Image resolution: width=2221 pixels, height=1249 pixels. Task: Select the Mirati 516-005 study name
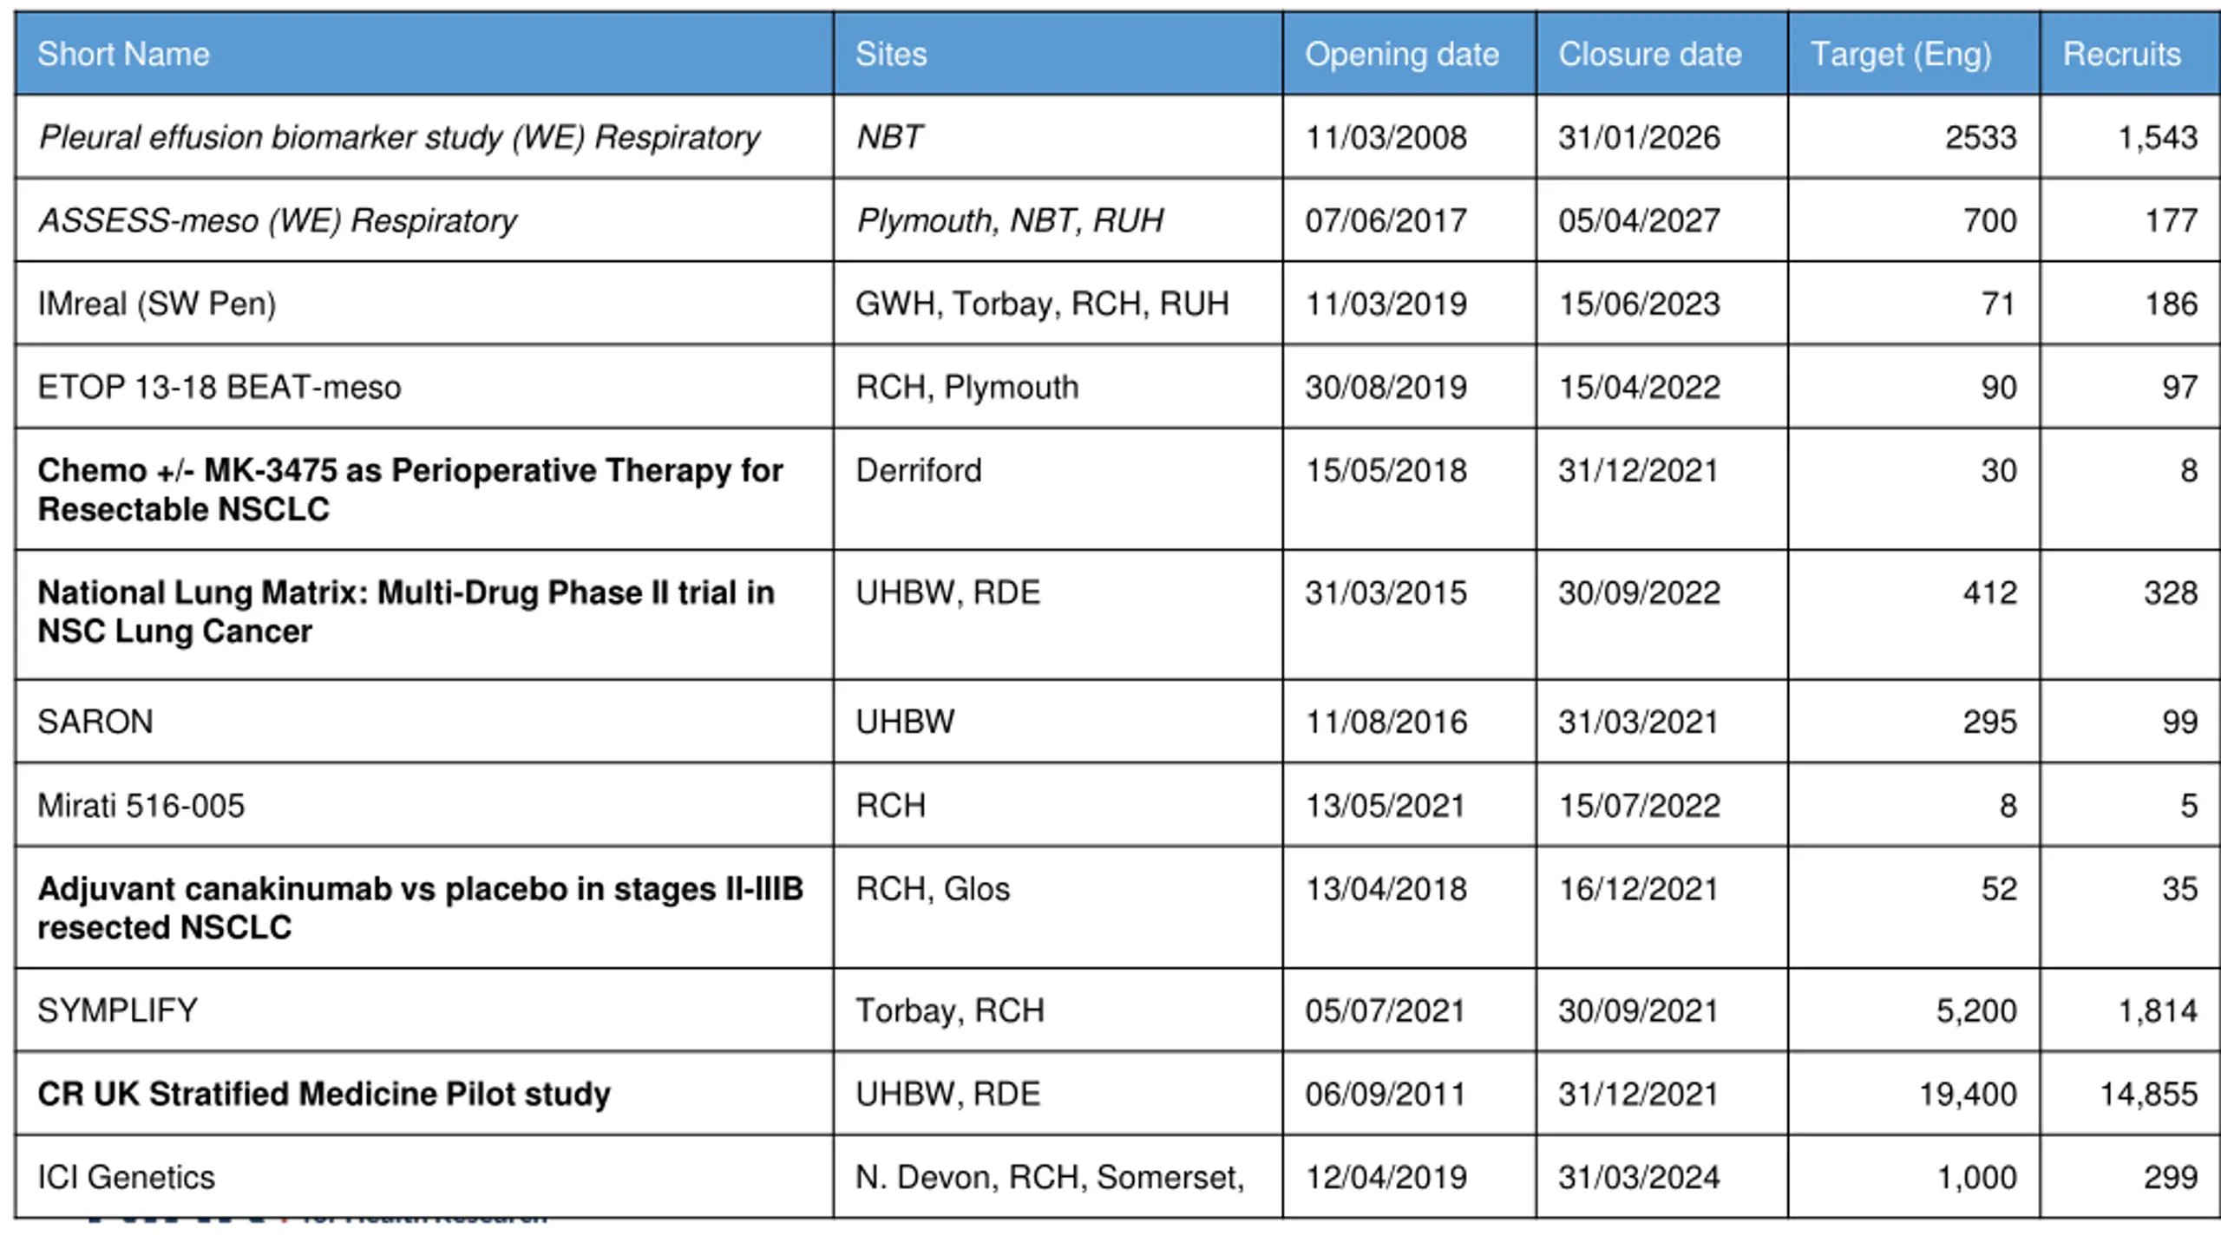coord(141,806)
